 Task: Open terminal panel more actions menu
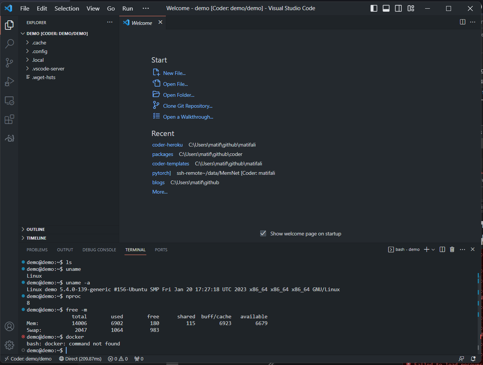(x=463, y=249)
